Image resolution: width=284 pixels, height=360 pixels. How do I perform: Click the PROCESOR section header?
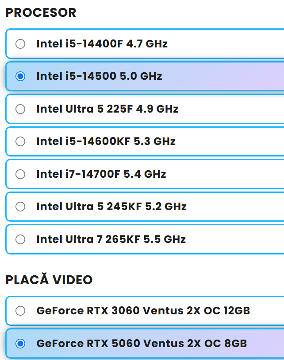click(41, 12)
